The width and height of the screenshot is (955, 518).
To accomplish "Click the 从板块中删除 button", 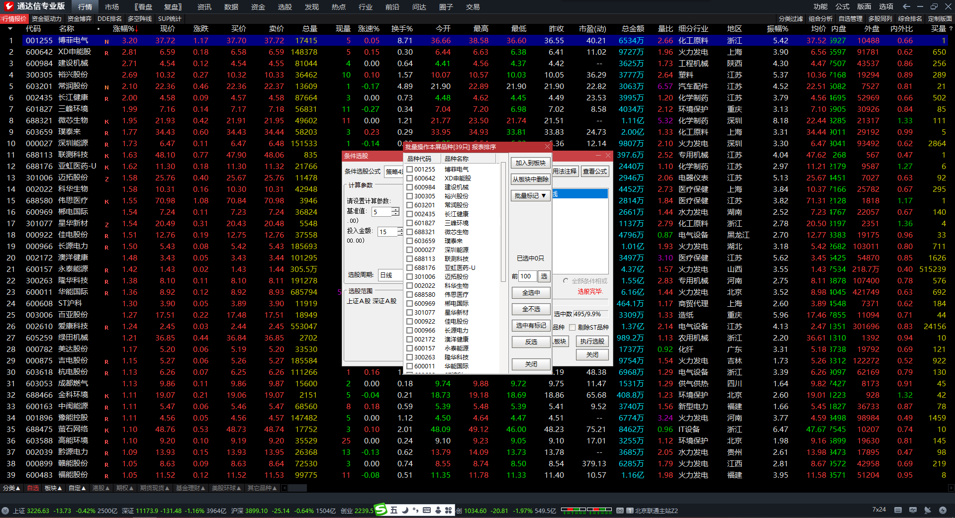I will [x=531, y=179].
